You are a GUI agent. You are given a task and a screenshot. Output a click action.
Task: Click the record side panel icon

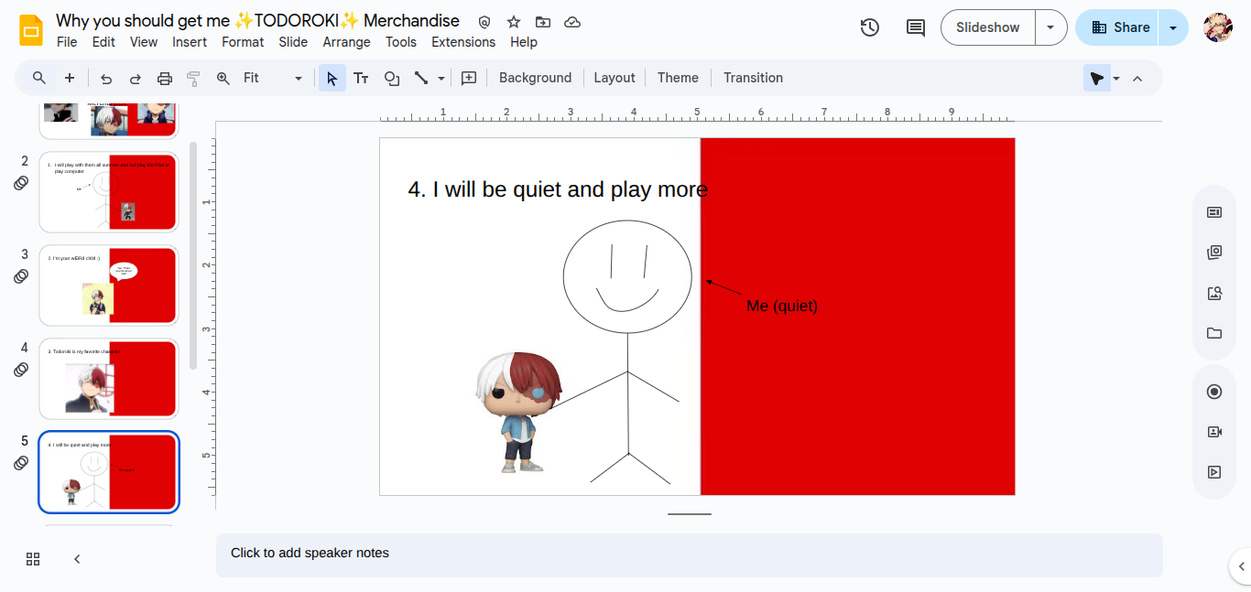tap(1214, 392)
